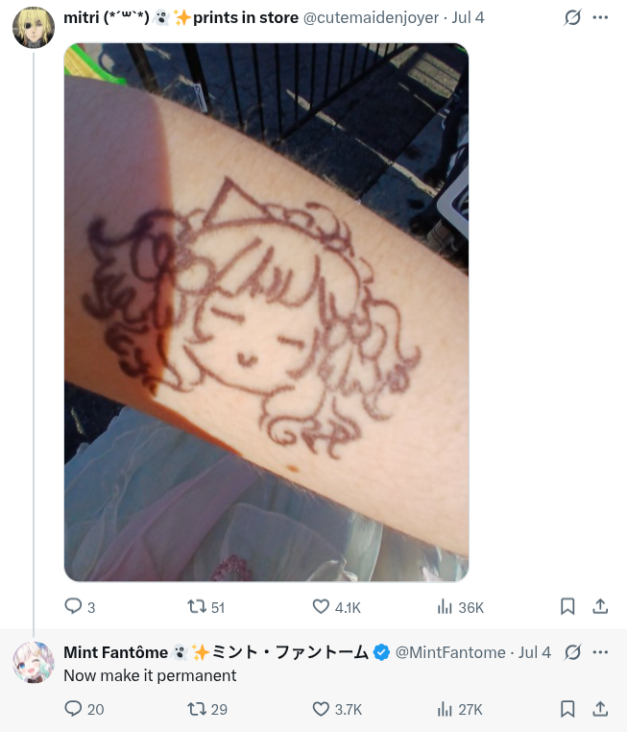
Task: Open mitri's profile avatar
Action: point(33,28)
